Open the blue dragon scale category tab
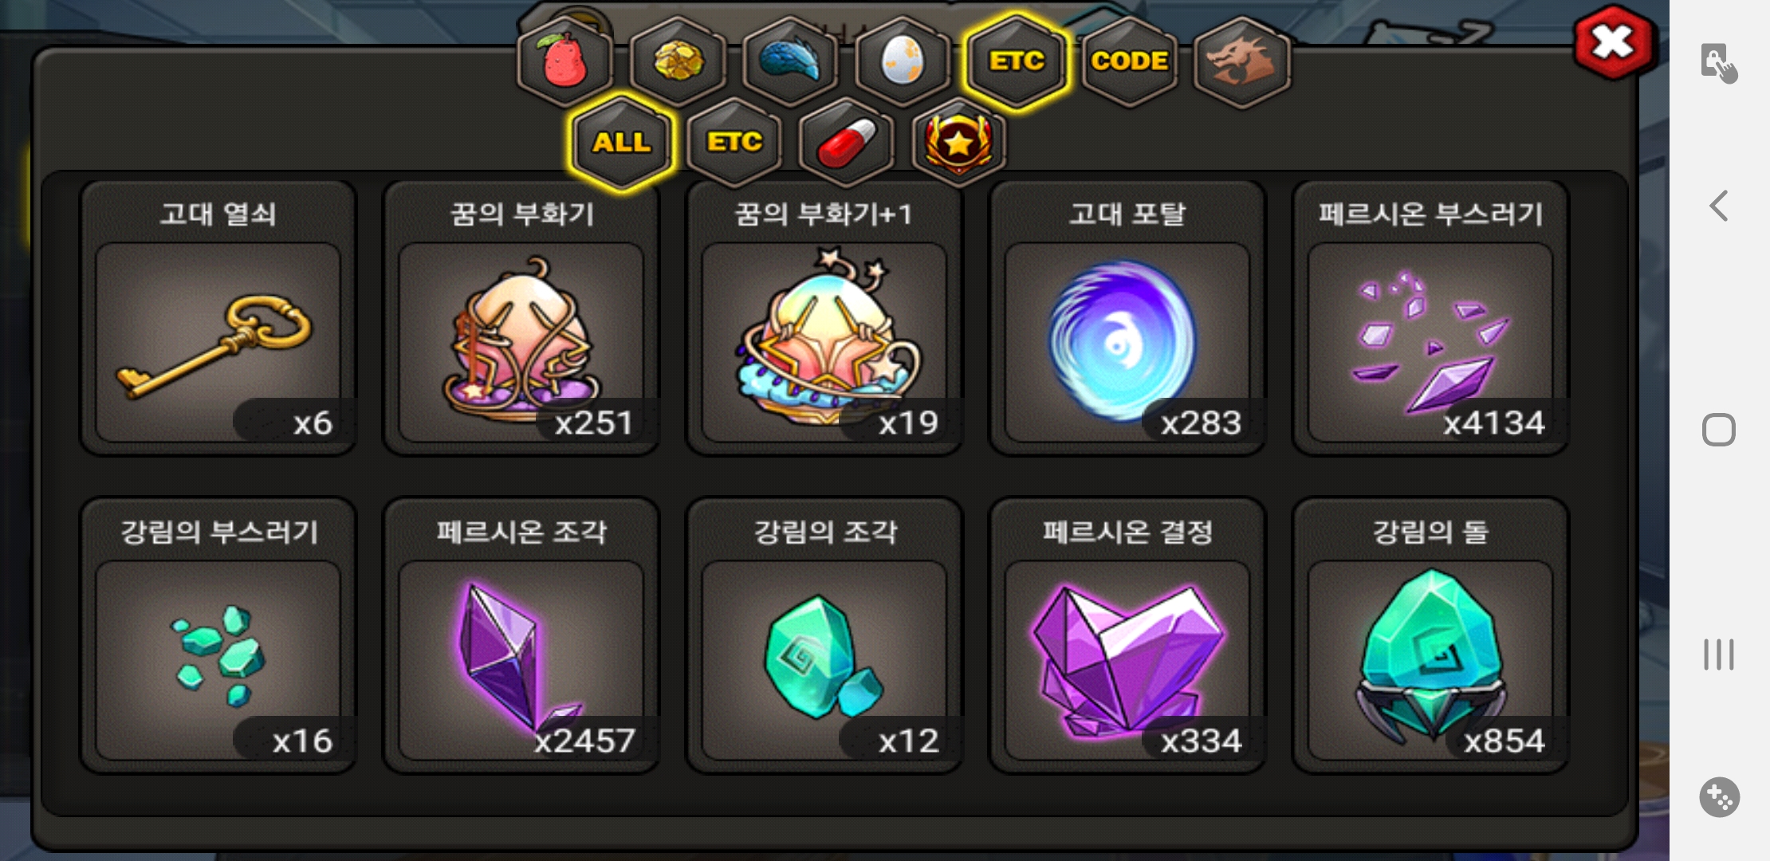This screenshot has height=861, width=1770. coord(790,61)
